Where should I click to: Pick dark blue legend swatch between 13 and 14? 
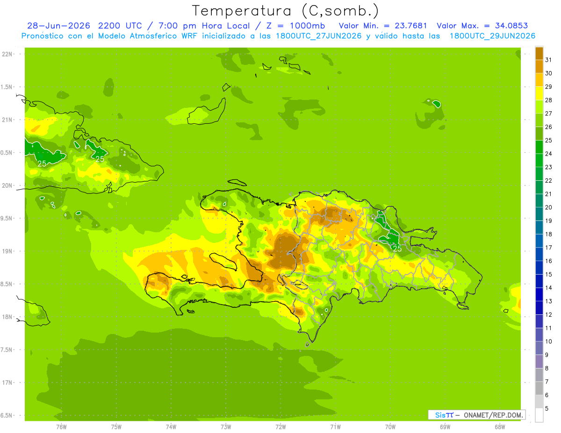point(539,294)
